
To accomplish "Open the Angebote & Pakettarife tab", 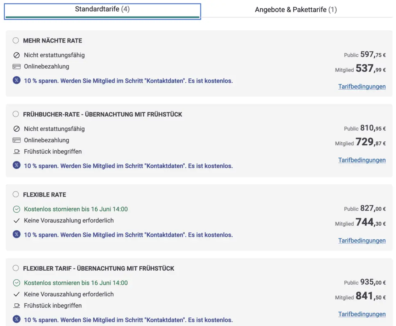I will (296, 10).
